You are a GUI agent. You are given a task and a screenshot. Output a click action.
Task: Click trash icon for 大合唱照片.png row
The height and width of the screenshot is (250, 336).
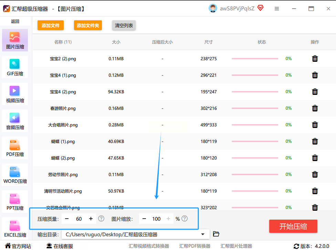click(315, 125)
